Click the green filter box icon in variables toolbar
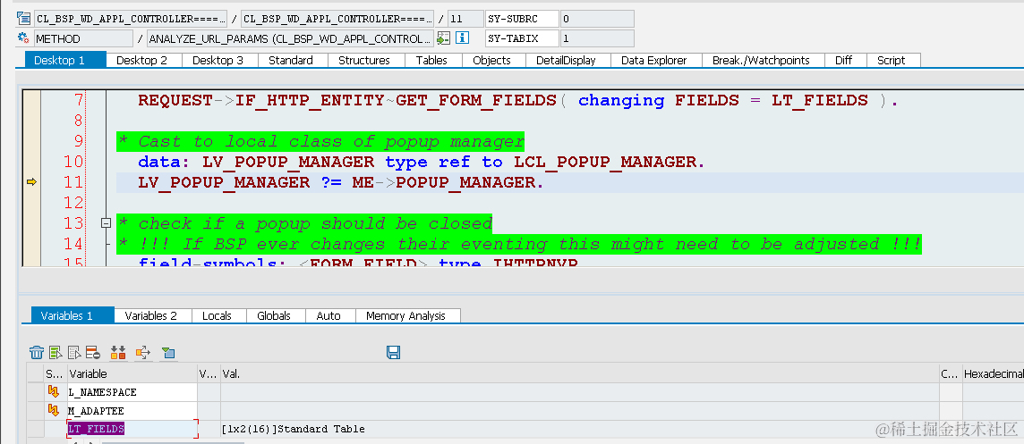 168,353
